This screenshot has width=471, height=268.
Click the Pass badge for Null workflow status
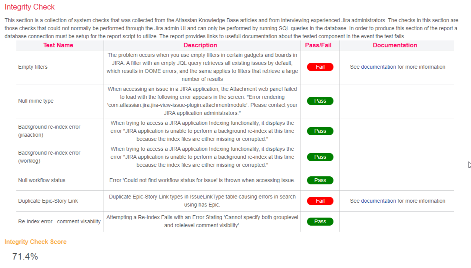click(x=320, y=180)
